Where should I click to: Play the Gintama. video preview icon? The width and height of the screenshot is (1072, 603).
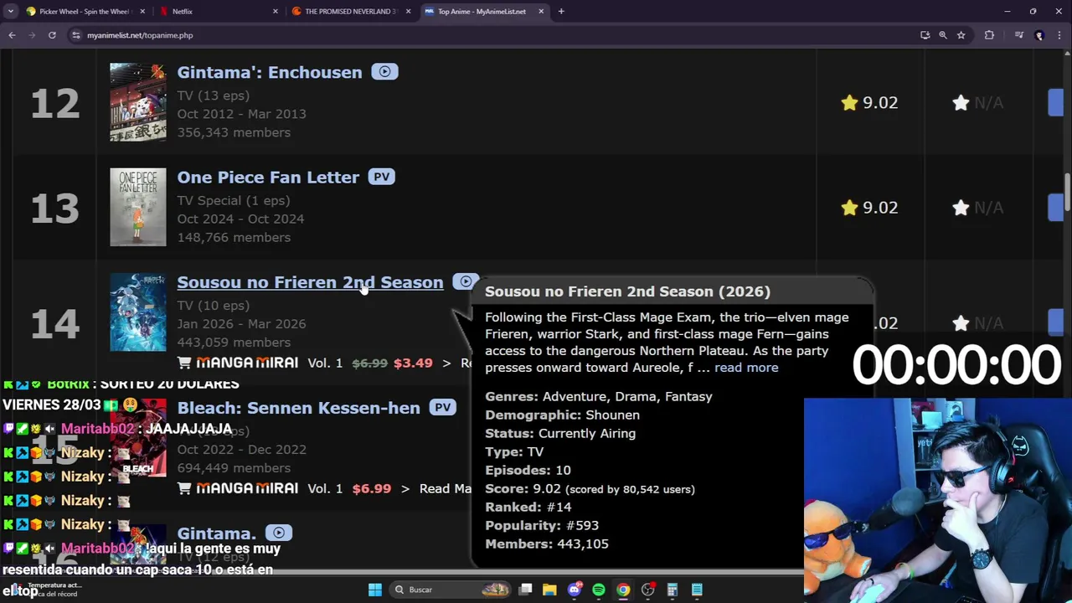pos(279,533)
